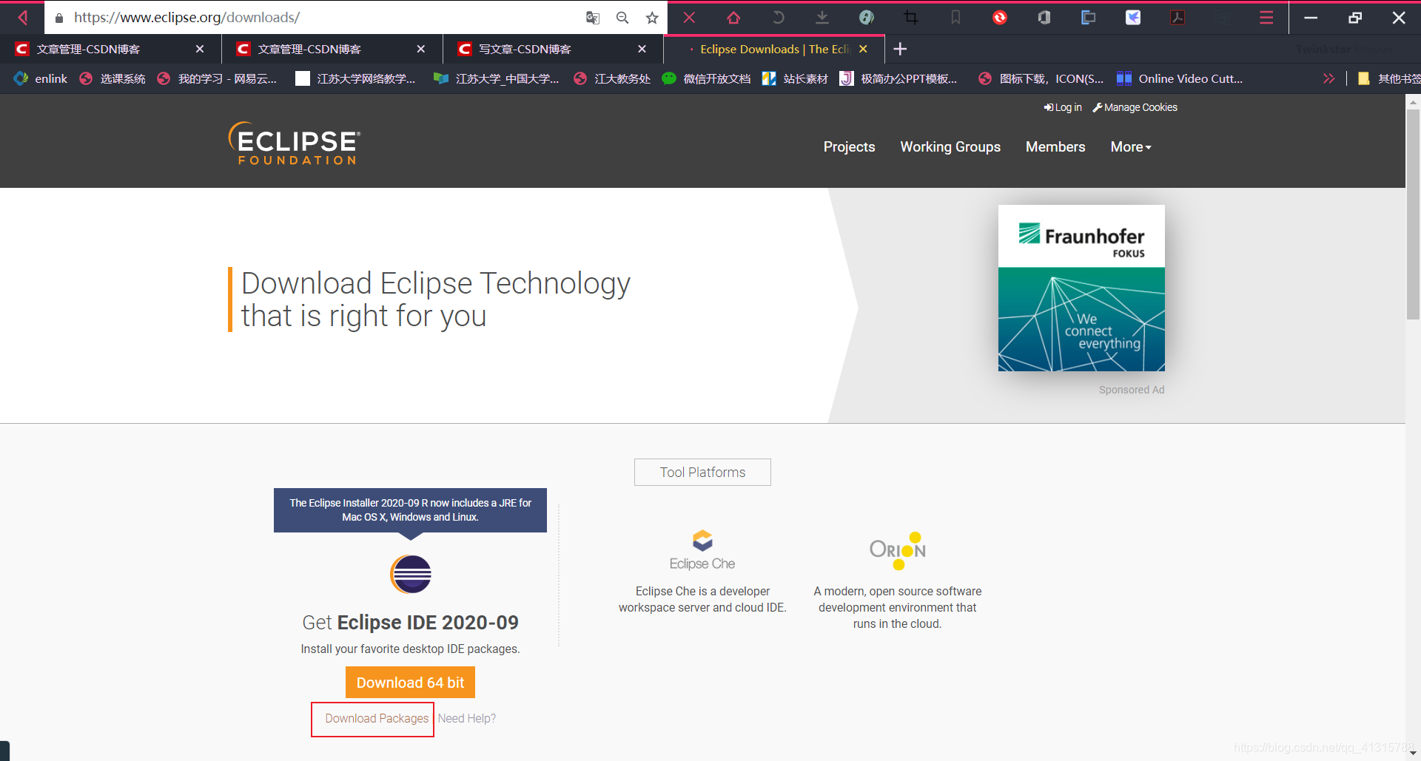Open the 微信开放文档 bookmark
1421x761 pixels.
[706, 78]
